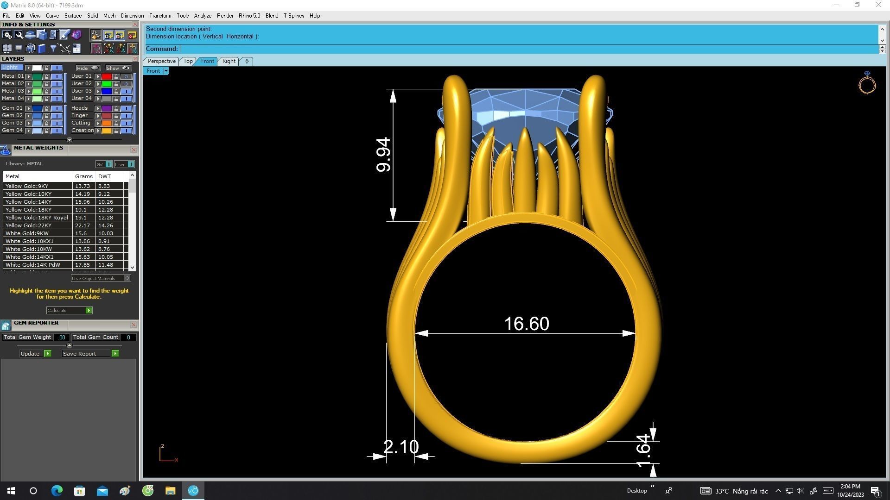Click the Update button in Gem Reporter
The width and height of the screenshot is (890, 500).
36,354
